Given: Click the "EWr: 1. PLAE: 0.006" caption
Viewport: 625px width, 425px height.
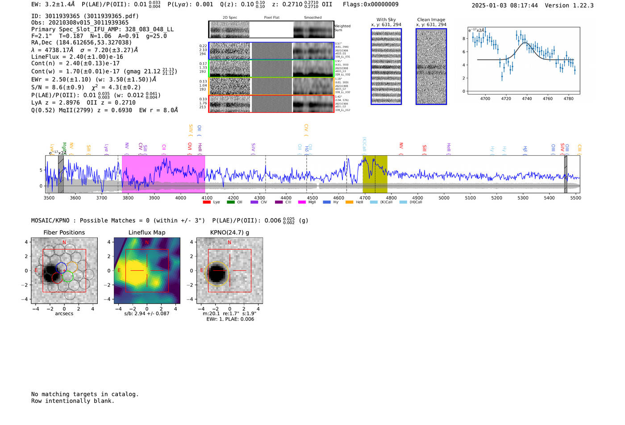Looking at the screenshot, I should [230, 319].
